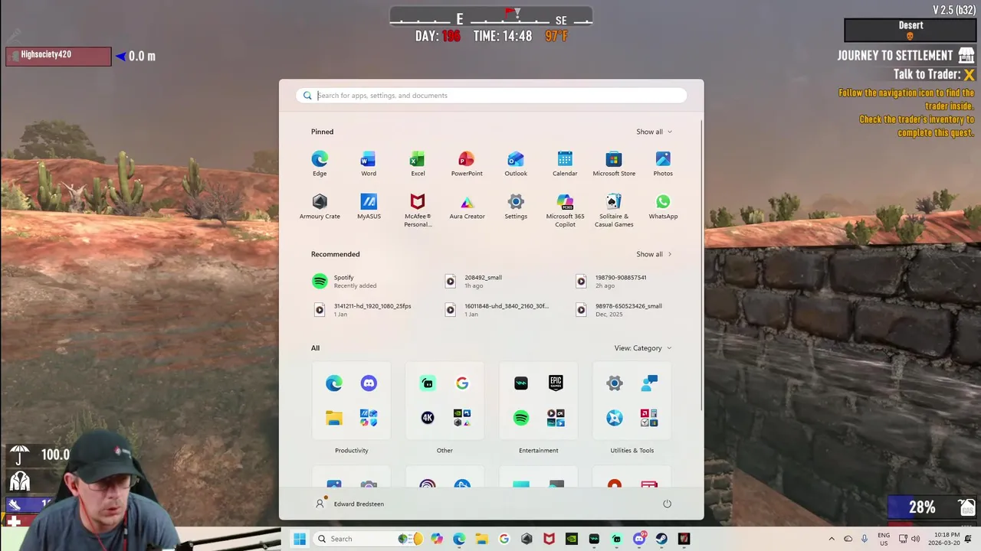Viewport: 981px width, 551px height.
Task: Open the Photos pinned app
Action: coord(663,163)
